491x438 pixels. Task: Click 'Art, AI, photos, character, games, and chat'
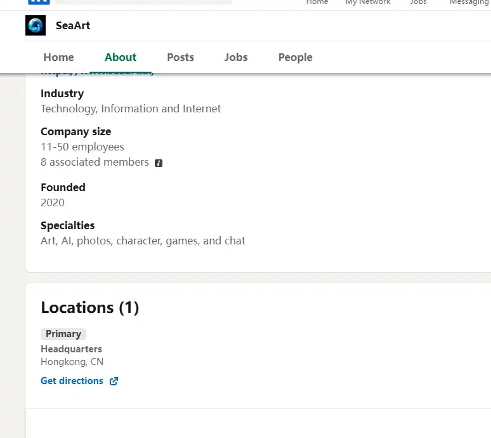click(143, 241)
